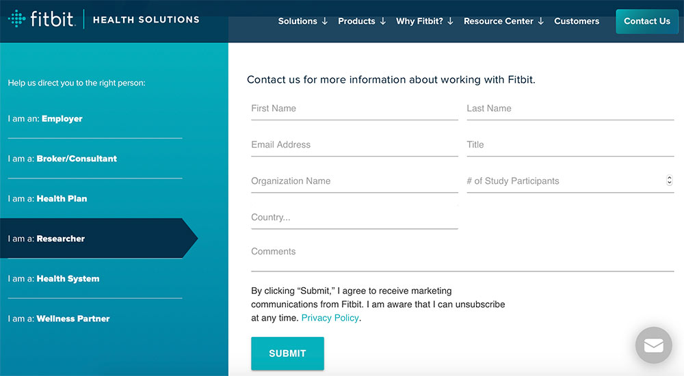This screenshot has width=684, height=376.
Task: Open the Why Fitbit? dropdown
Action: 425,21
